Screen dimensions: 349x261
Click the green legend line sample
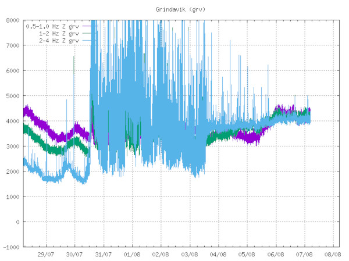88,34
